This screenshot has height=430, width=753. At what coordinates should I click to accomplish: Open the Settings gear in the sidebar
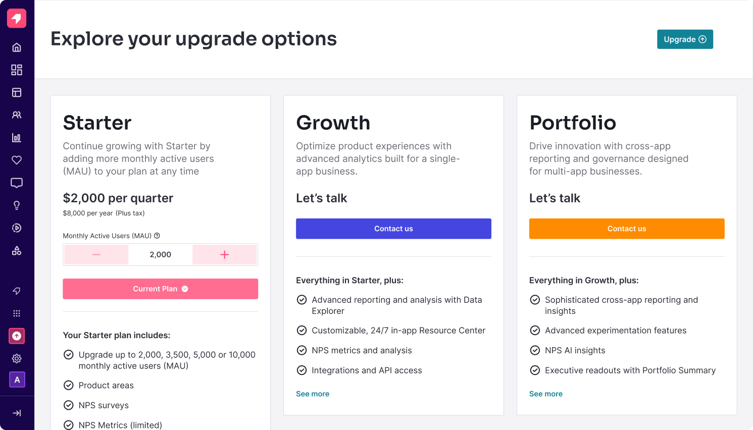(x=17, y=358)
